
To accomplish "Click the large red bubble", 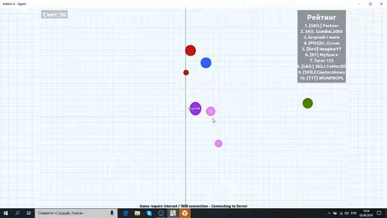I will [x=190, y=50].
